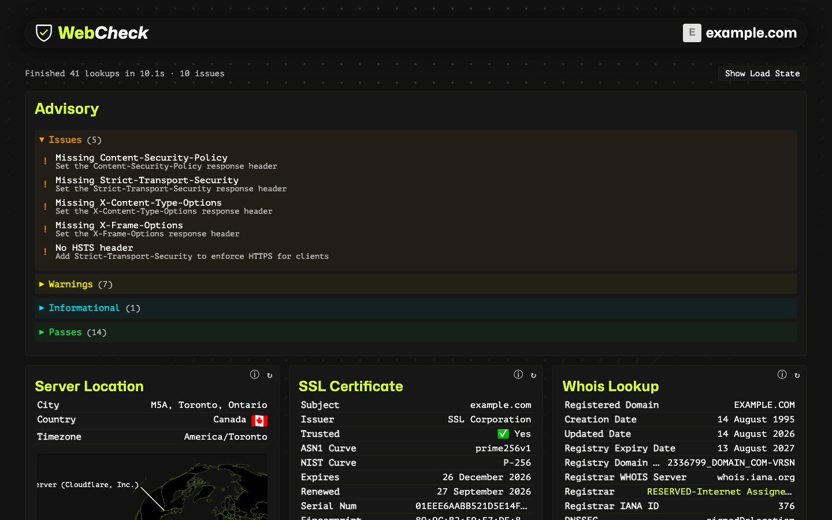Viewport: 832px width, 520px height.
Task: Click the green Trusted checkmark icon
Action: click(503, 434)
